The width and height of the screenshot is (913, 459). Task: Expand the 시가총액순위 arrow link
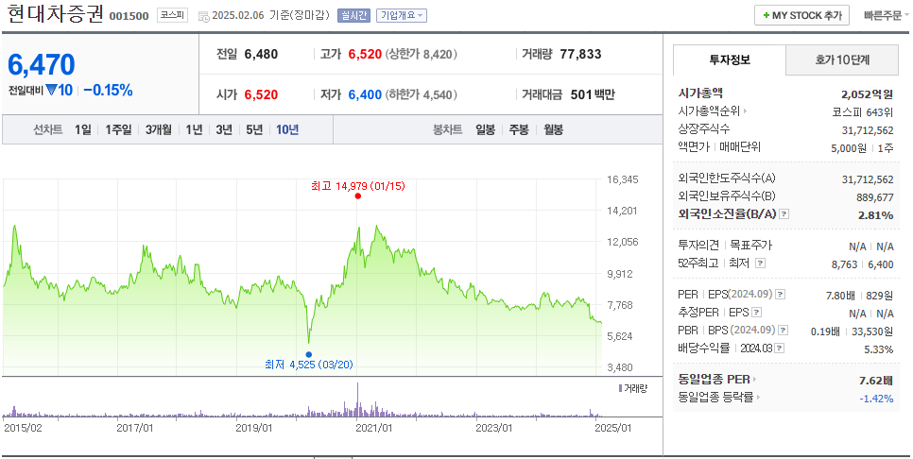coord(744,111)
